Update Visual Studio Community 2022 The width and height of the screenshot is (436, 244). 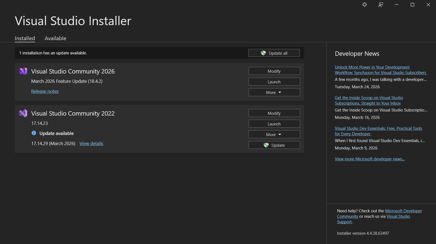(x=274, y=145)
